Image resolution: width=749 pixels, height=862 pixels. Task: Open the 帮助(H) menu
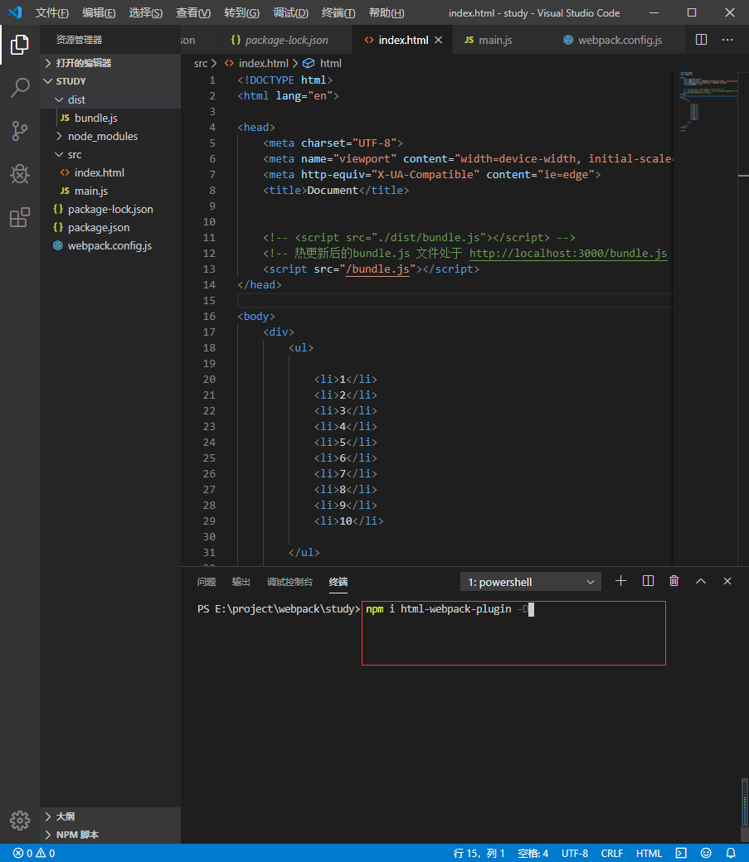[387, 12]
